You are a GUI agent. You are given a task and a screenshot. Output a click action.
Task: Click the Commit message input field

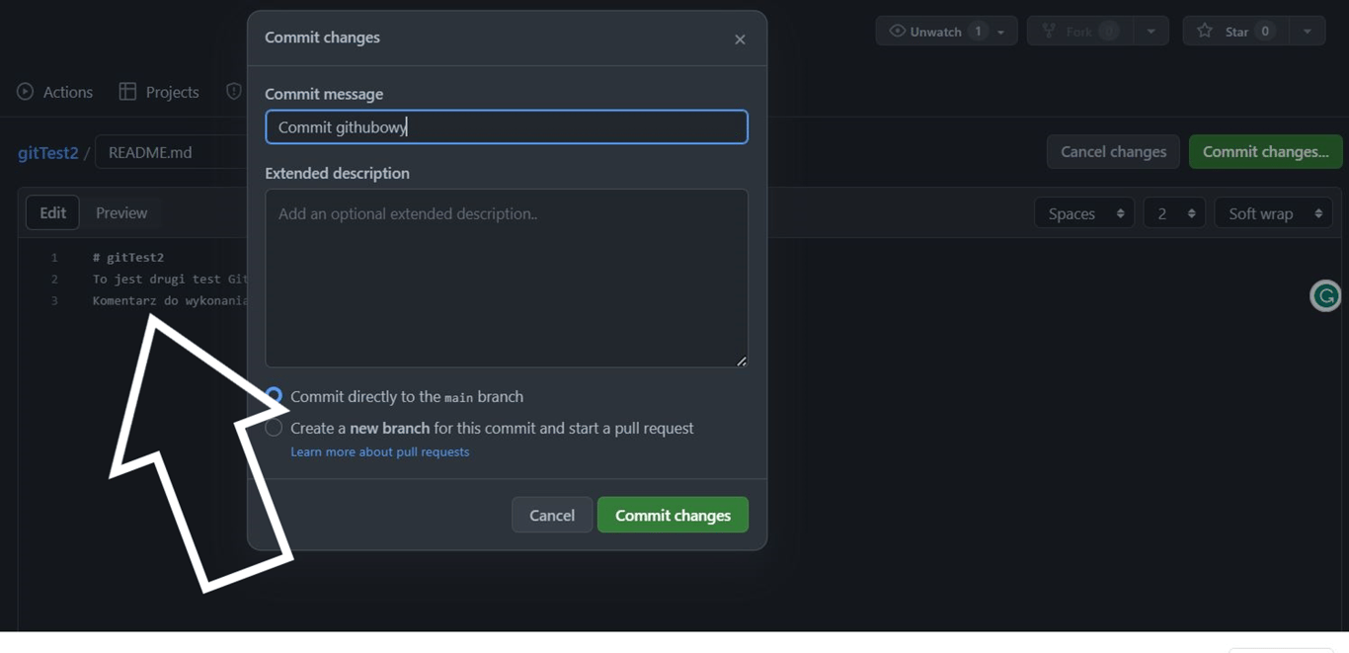507,127
